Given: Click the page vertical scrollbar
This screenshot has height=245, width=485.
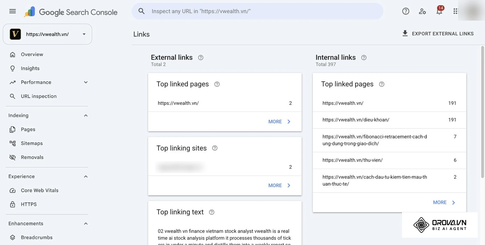Looking at the screenshot, I should 483,112.
